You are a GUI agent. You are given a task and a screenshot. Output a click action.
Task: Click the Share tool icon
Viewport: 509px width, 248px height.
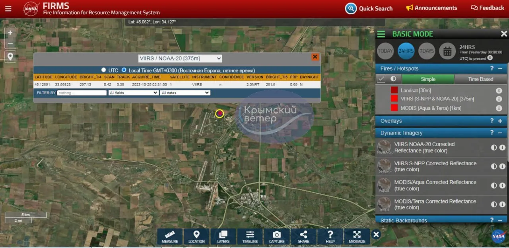pos(303,236)
